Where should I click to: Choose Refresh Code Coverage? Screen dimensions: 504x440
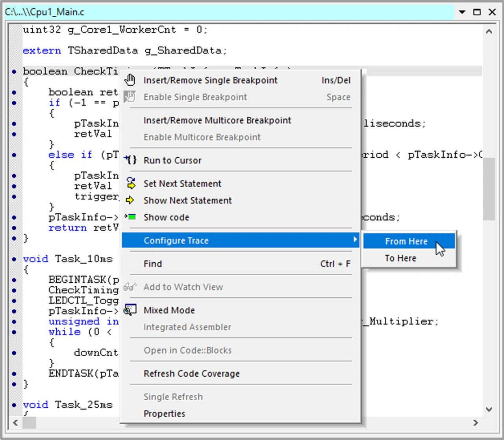pyautogui.click(x=191, y=374)
